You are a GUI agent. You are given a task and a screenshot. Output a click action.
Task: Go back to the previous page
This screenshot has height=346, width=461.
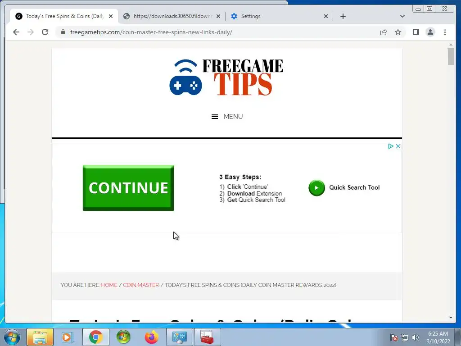pos(16,32)
